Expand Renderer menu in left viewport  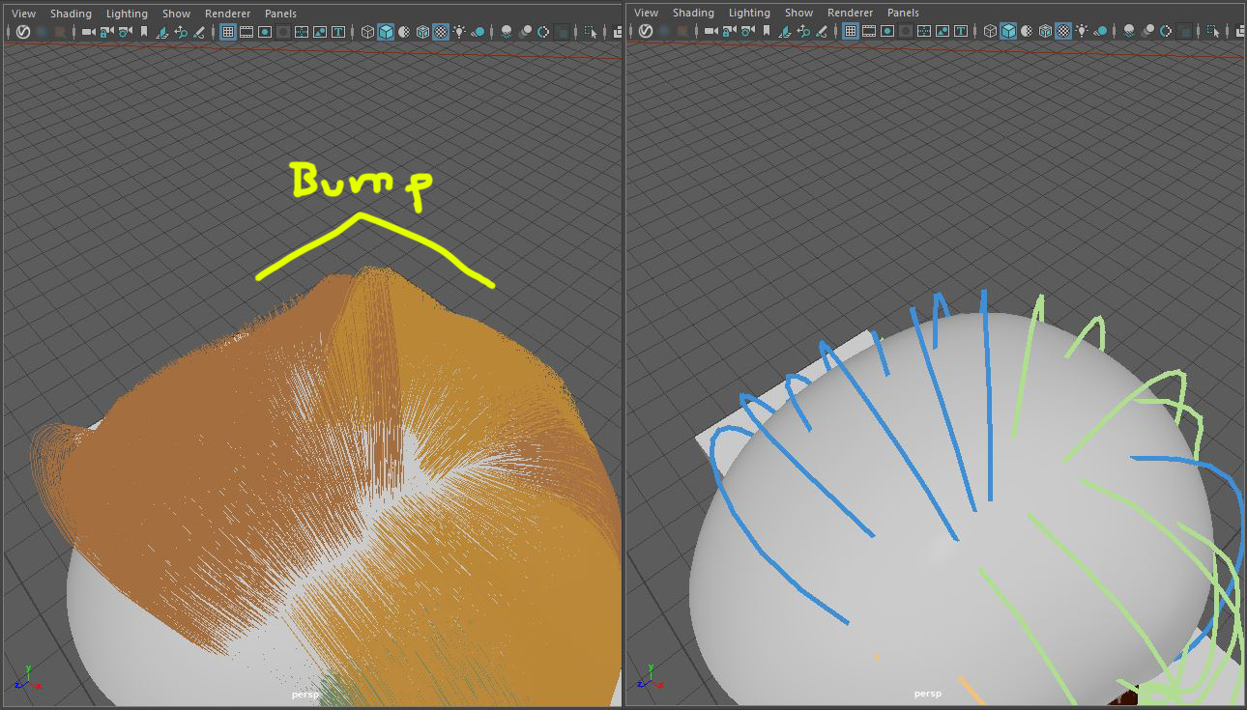coord(227,14)
